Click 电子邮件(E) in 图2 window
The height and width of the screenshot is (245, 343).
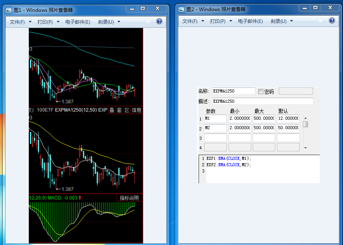[250, 21]
